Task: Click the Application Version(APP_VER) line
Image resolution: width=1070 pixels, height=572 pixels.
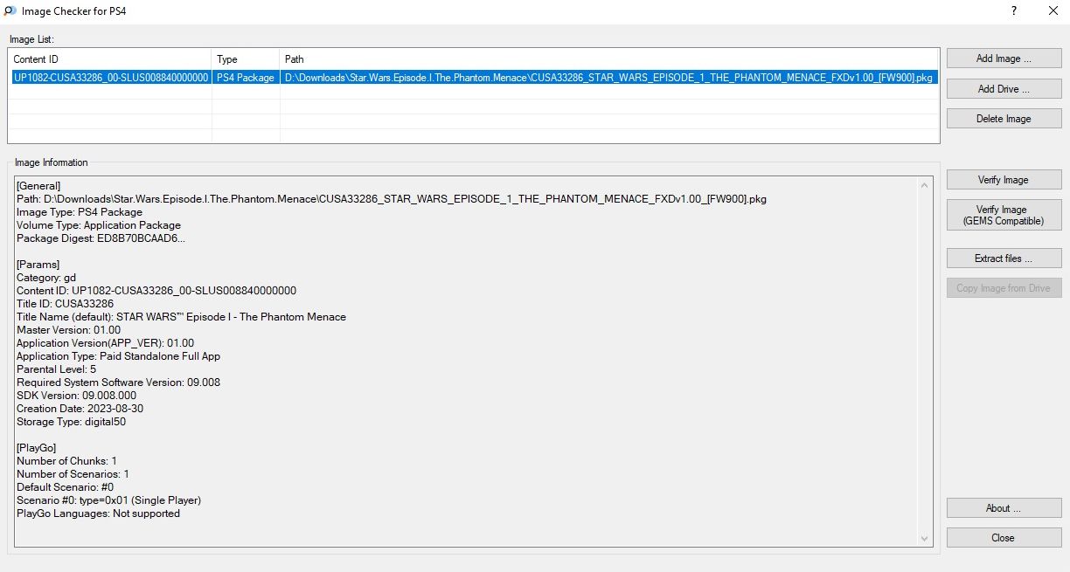Action: (105, 342)
